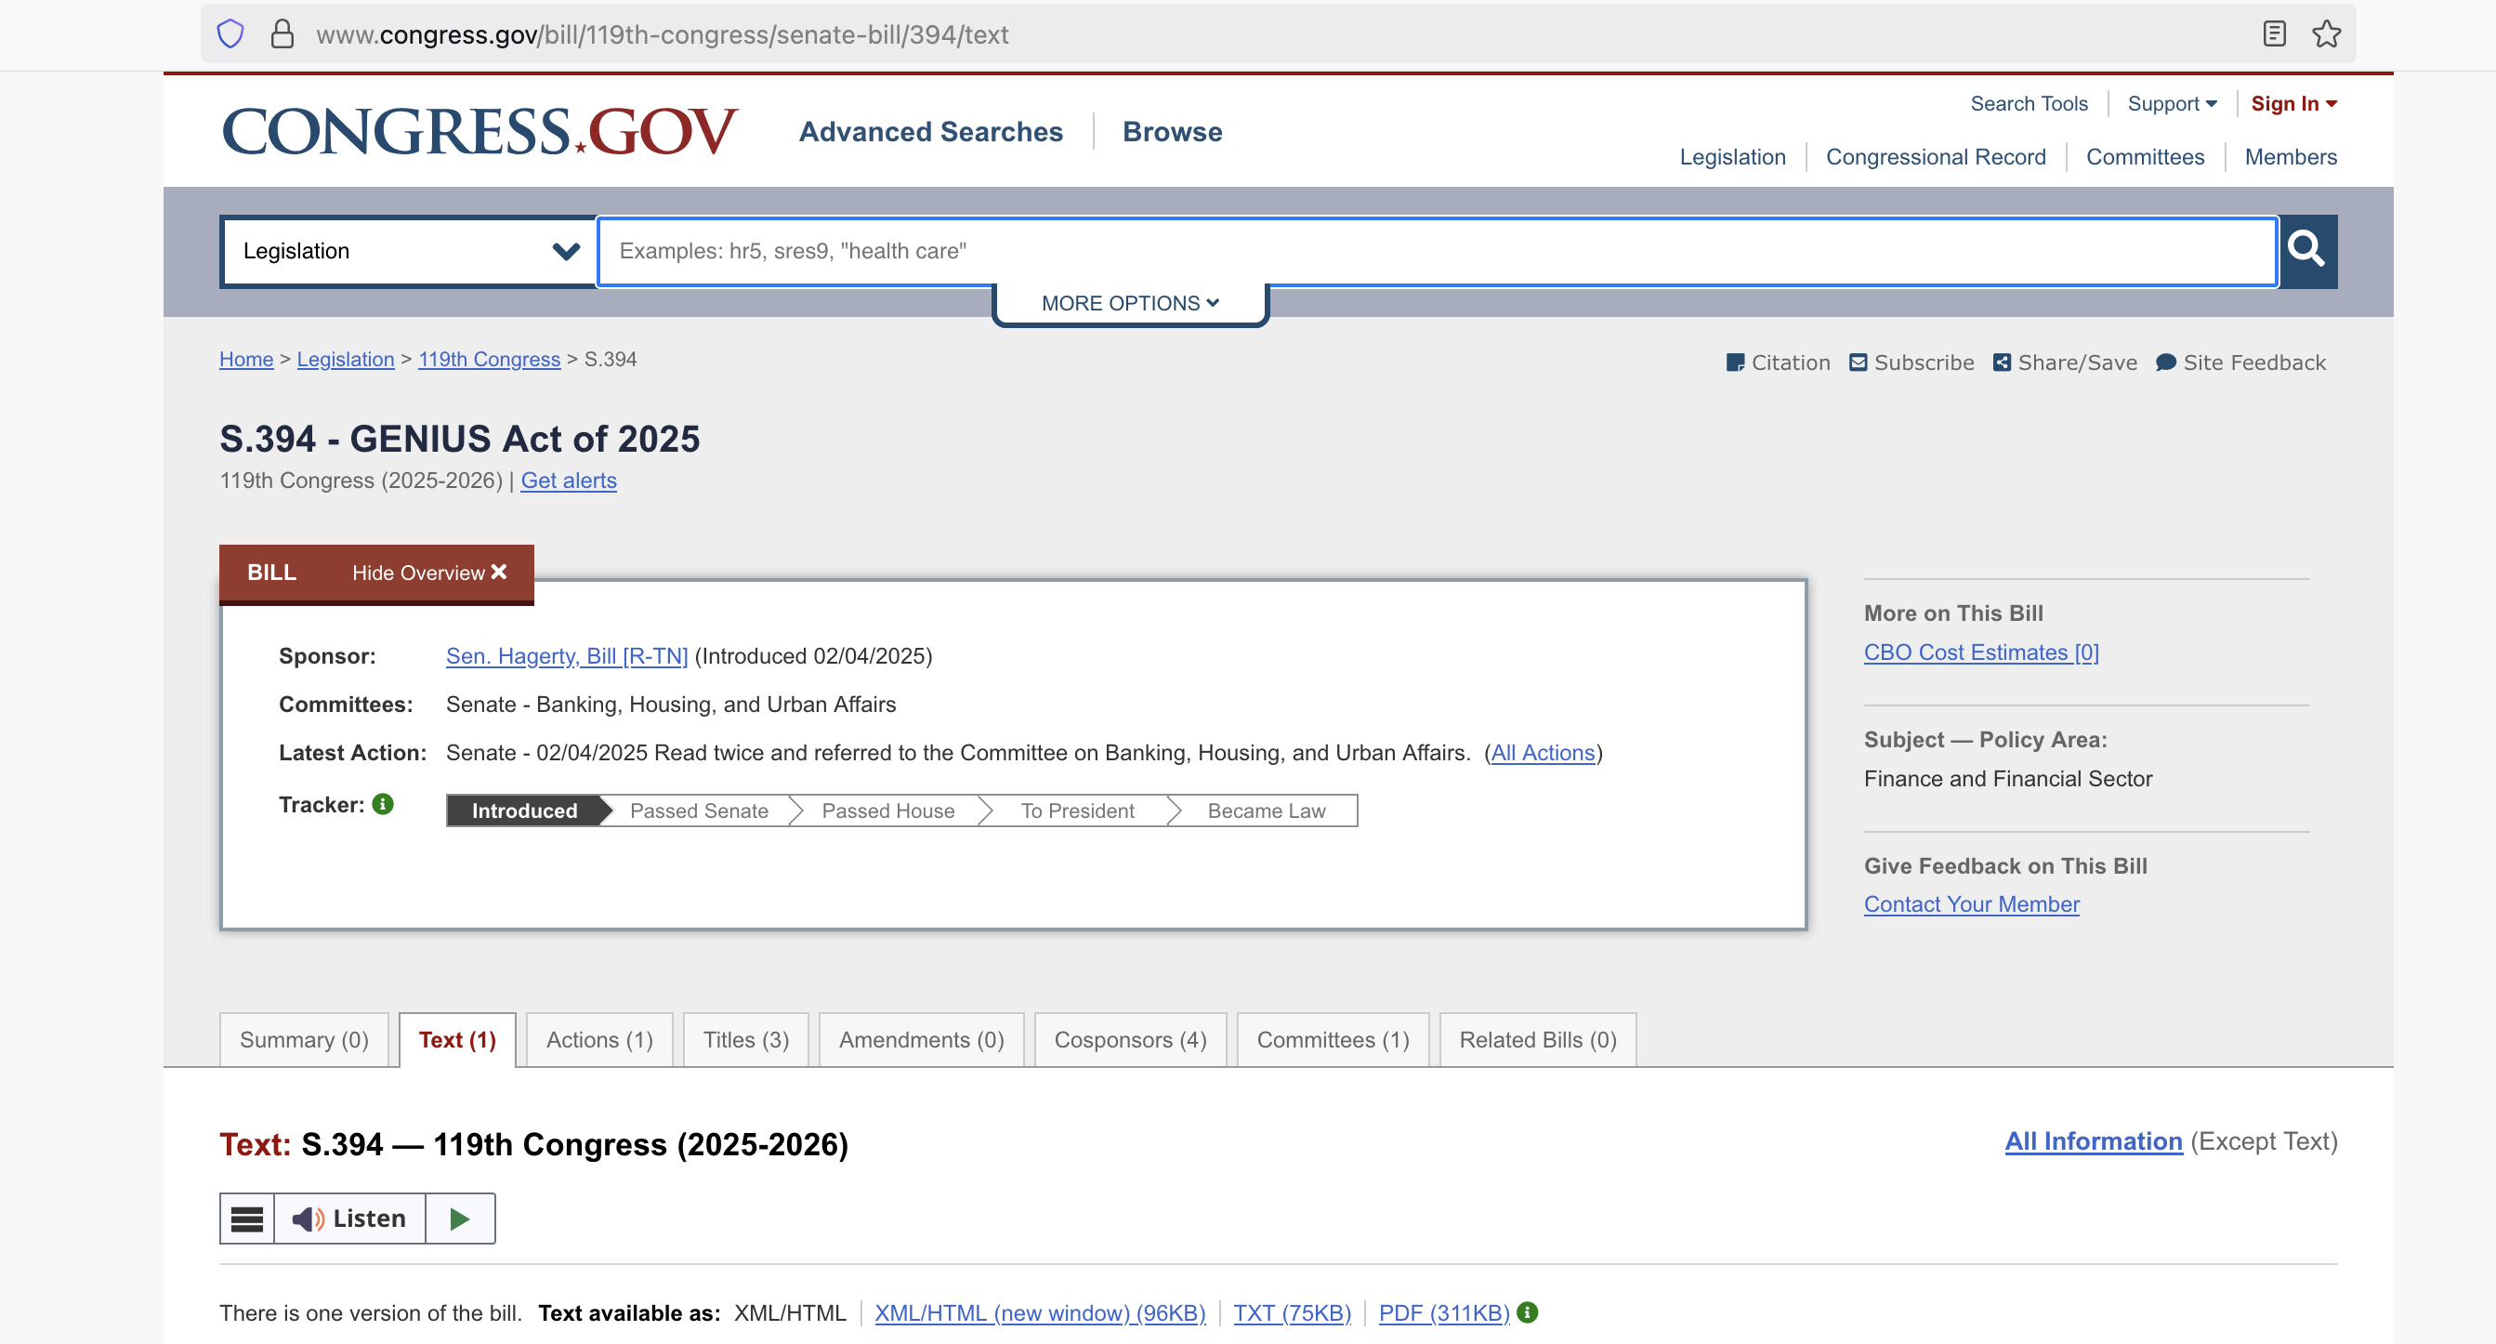
Task: Click the magnifying glass search button
Action: [x=2307, y=251]
